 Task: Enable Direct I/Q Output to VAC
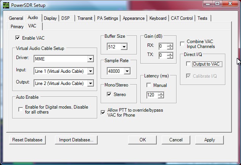point(188,64)
